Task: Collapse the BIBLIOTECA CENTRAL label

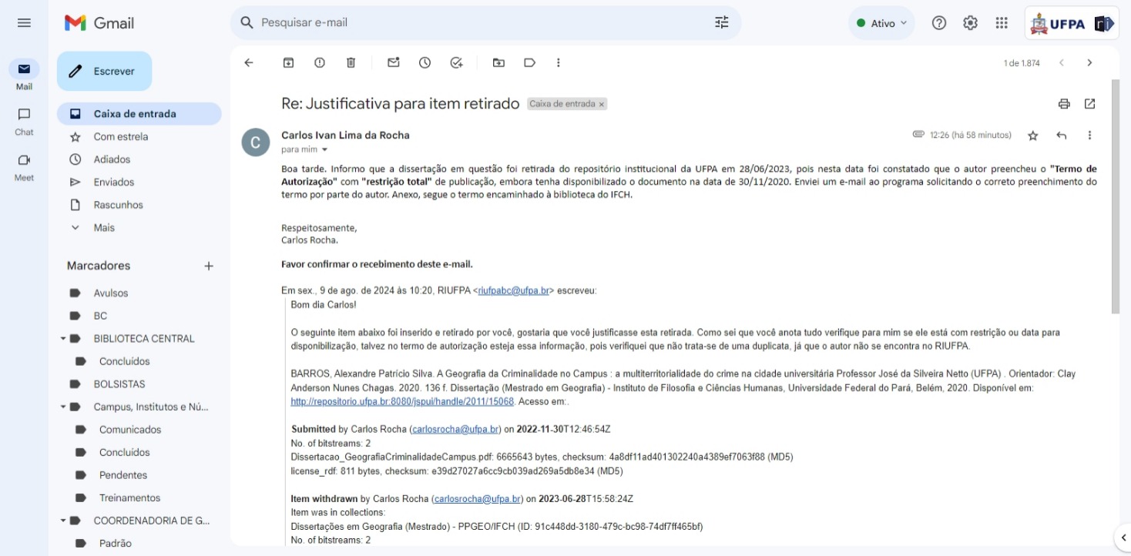Action: [x=62, y=339]
